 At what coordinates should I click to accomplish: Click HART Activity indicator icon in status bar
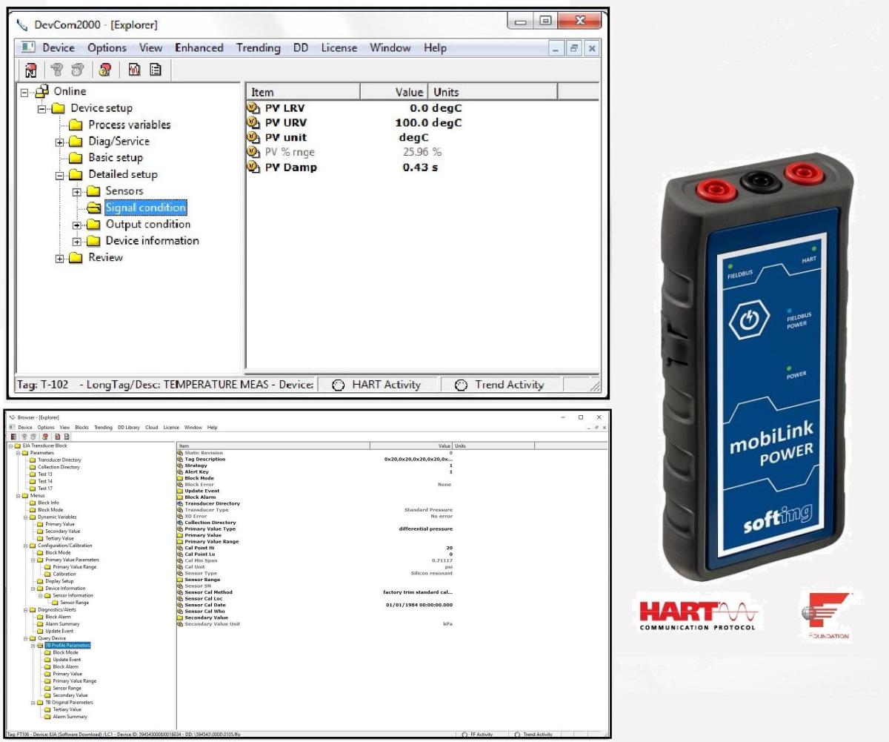click(339, 385)
